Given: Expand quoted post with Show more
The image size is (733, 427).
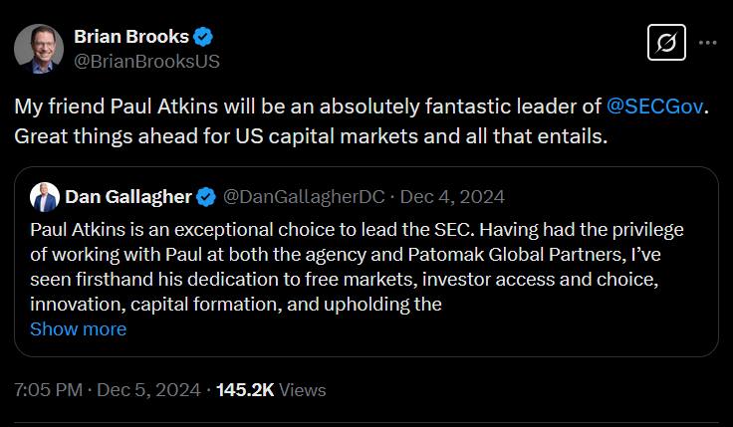Looking at the screenshot, I should 78,328.
